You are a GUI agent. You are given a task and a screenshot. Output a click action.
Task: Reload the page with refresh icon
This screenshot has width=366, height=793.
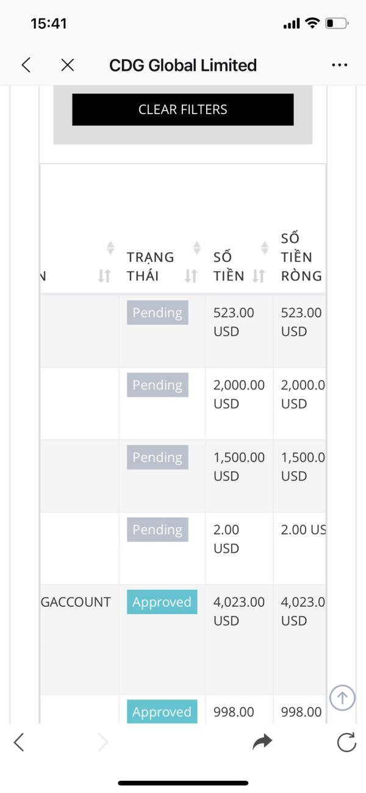coord(346,742)
